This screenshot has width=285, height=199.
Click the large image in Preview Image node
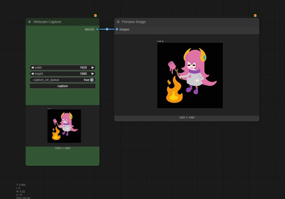coord(190,76)
